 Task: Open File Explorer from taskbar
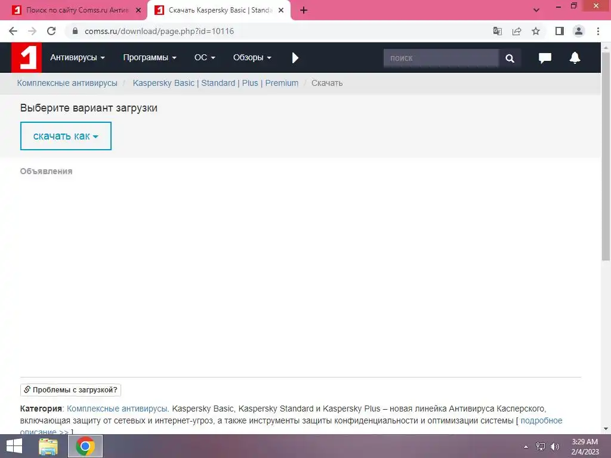[48, 446]
